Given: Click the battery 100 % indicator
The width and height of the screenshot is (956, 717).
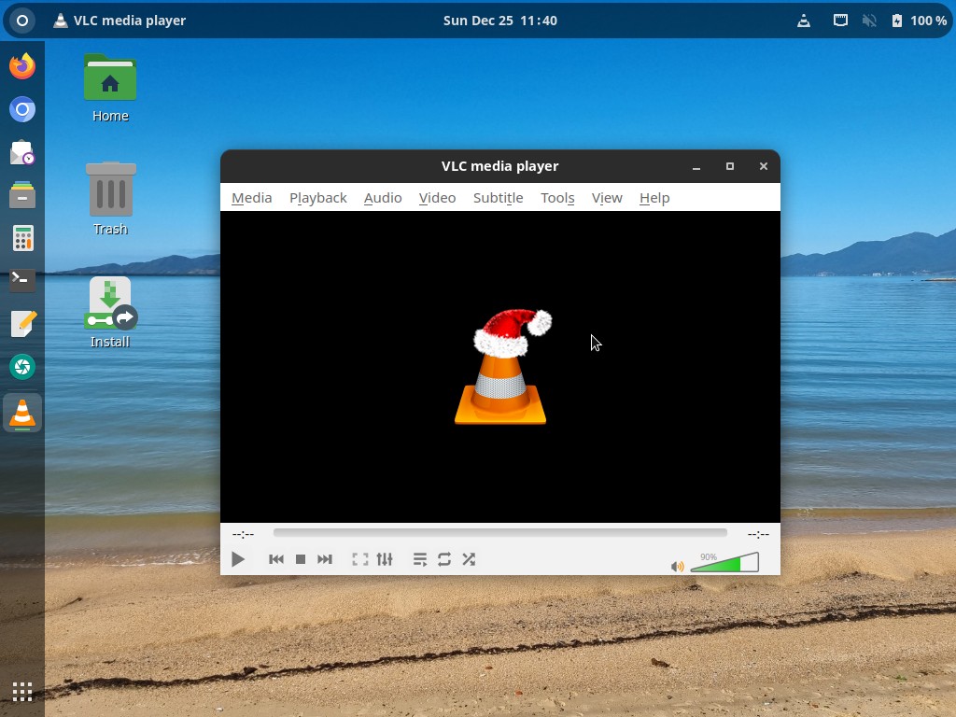Looking at the screenshot, I should (x=920, y=21).
